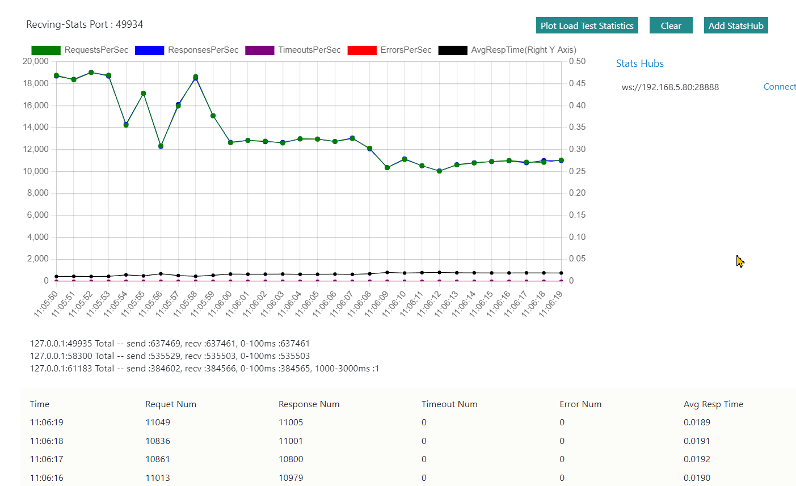Screen dimensions: 796x486
Task: Click the last data point at 11:06:19
Action: pos(561,160)
